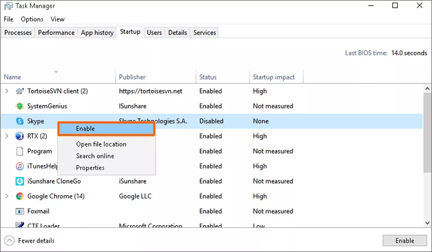This screenshot has width=432, height=252.
Task: Select the Foxmail row name
Action: 38,211
